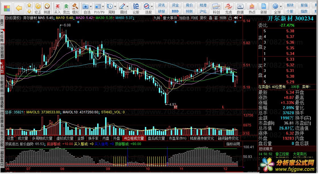Open 指标说明 indicator description
Image resolution: width=319 pixels, height=174 pixels.
(233, 144)
